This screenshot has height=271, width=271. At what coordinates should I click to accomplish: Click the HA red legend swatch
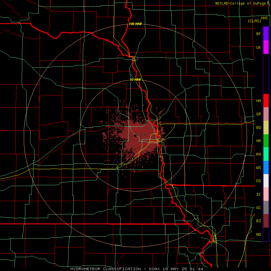(266, 101)
